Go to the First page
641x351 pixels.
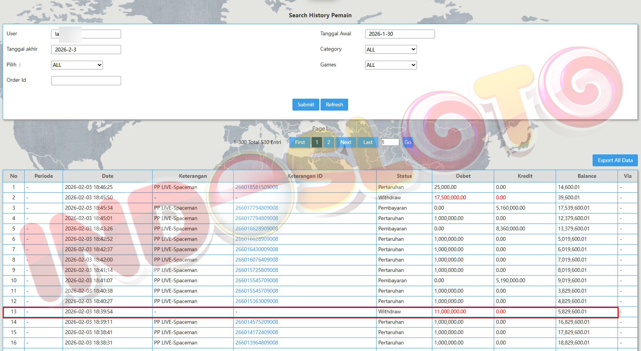[x=300, y=142]
